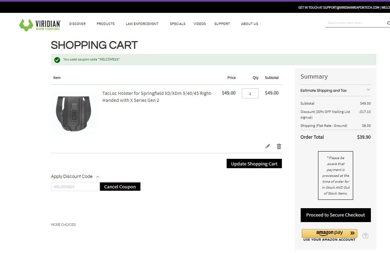Go to the Specials page
Image resolution: width=390 pixels, height=253 pixels.
pos(177,24)
